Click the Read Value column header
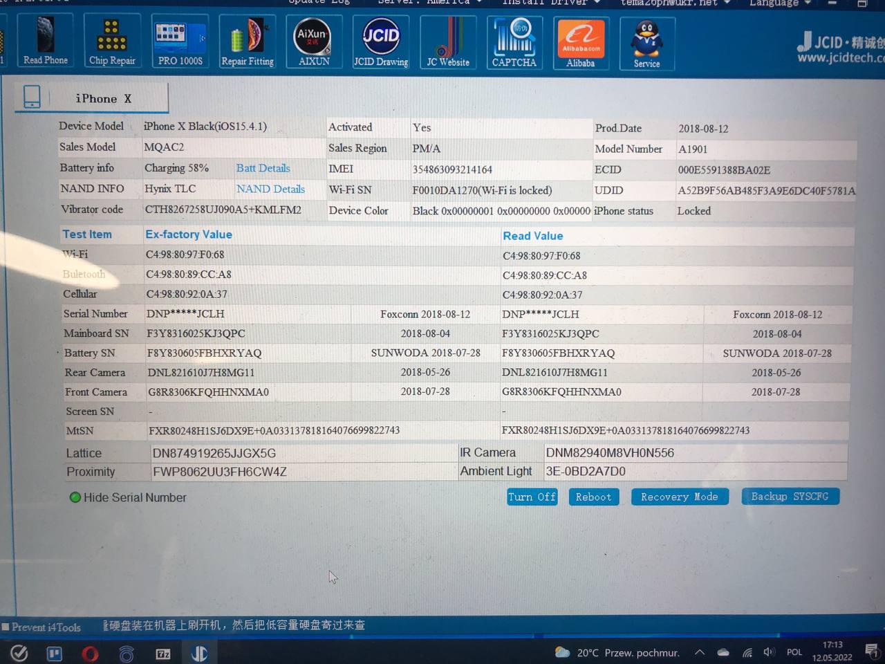This screenshot has width=885, height=664. click(533, 236)
